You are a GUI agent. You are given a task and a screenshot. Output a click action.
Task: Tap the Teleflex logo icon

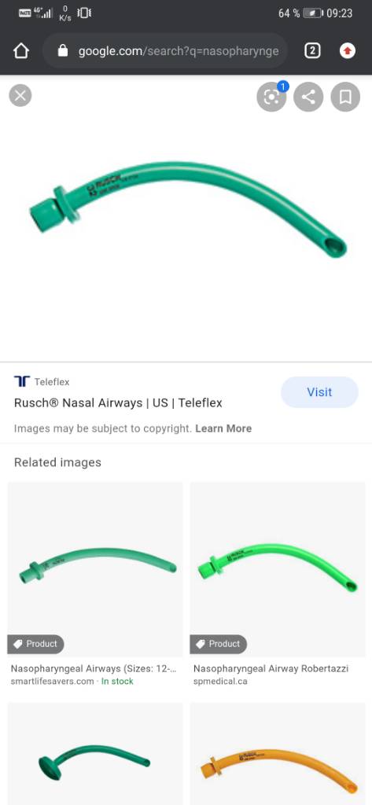pyautogui.click(x=22, y=381)
